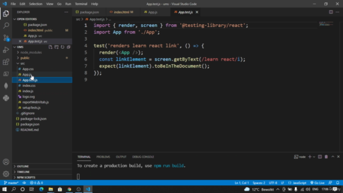Viewport: 343px width, 193px height.
Task: Open the Extensions view
Action: (x=6, y=62)
